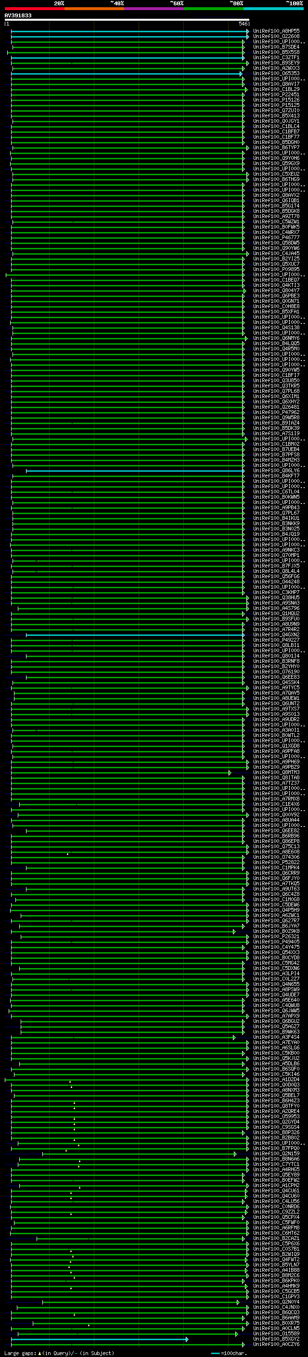The height and width of the screenshot is (1357, 308).
Task: Click the query name AV391833
Action: pyautogui.click(x=18, y=15)
